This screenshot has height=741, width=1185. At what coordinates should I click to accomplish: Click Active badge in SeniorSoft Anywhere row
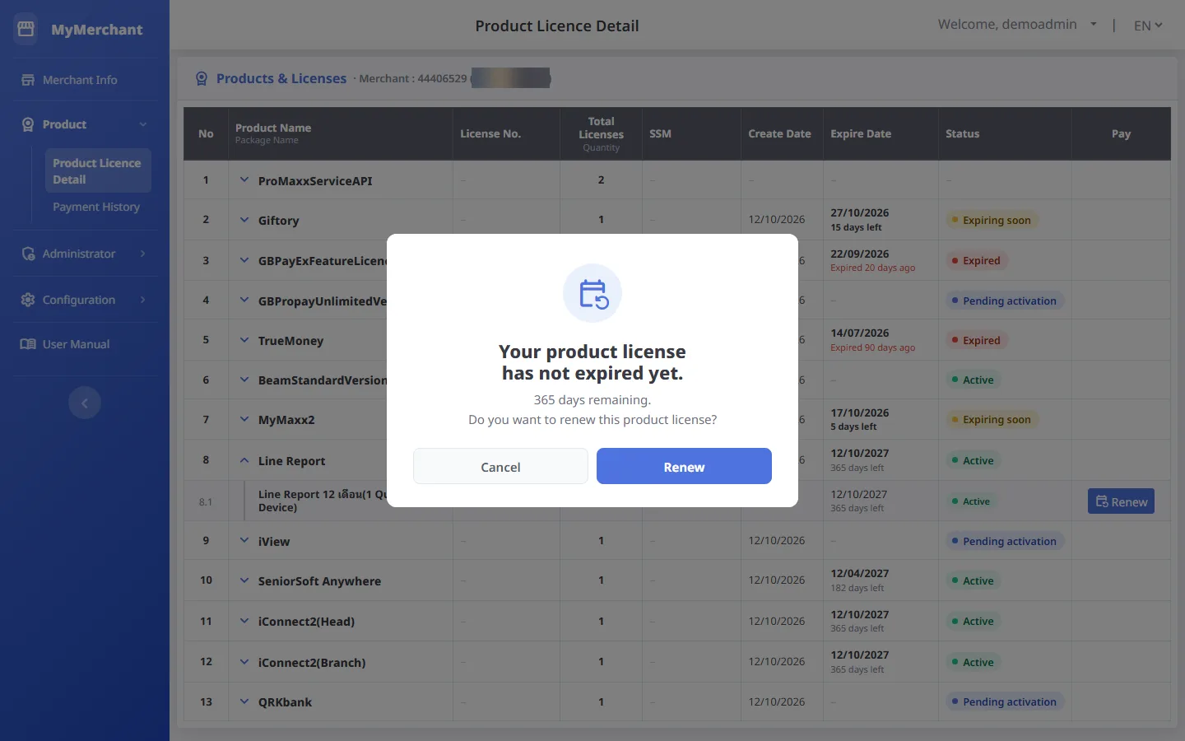tap(973, 580)
